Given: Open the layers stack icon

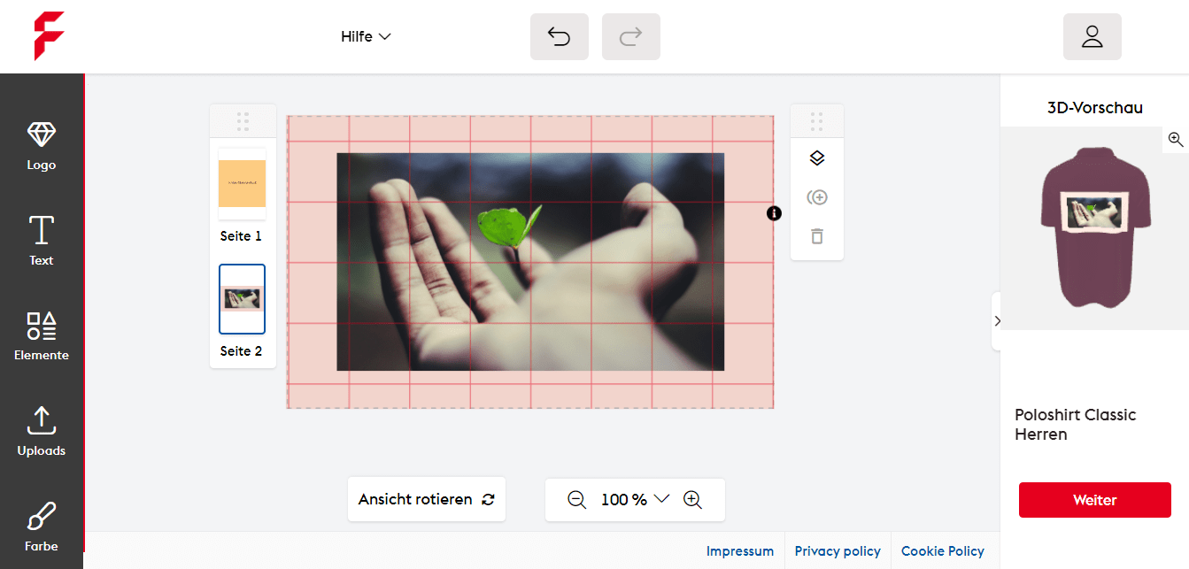Looking at the screenshot, I should coord(817,158).
